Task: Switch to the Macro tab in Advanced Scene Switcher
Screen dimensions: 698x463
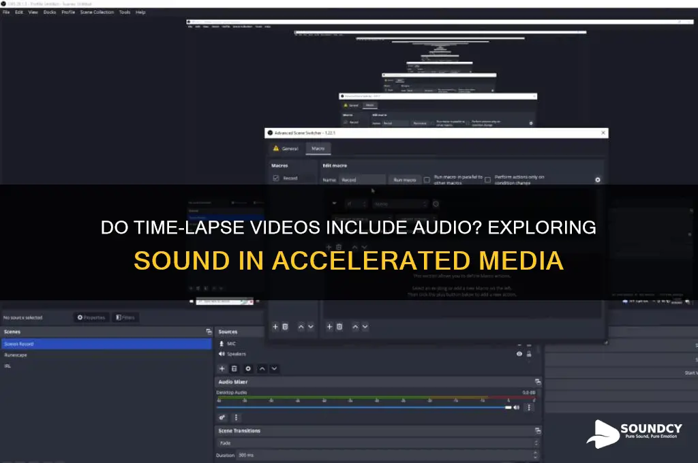Action: (318, 148)
